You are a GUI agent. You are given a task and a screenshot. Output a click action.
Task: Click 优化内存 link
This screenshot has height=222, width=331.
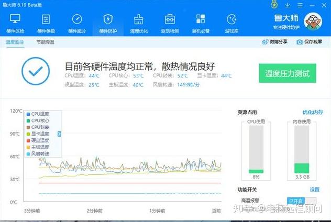(313, 112)
